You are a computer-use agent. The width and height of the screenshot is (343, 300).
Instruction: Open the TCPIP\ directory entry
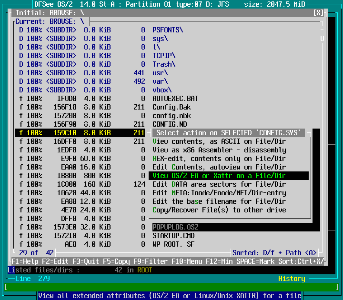[x=163, y=56]
